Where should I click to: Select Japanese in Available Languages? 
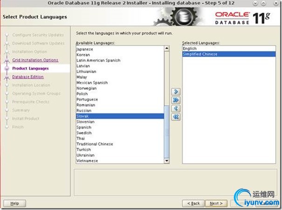pos(120,49)
